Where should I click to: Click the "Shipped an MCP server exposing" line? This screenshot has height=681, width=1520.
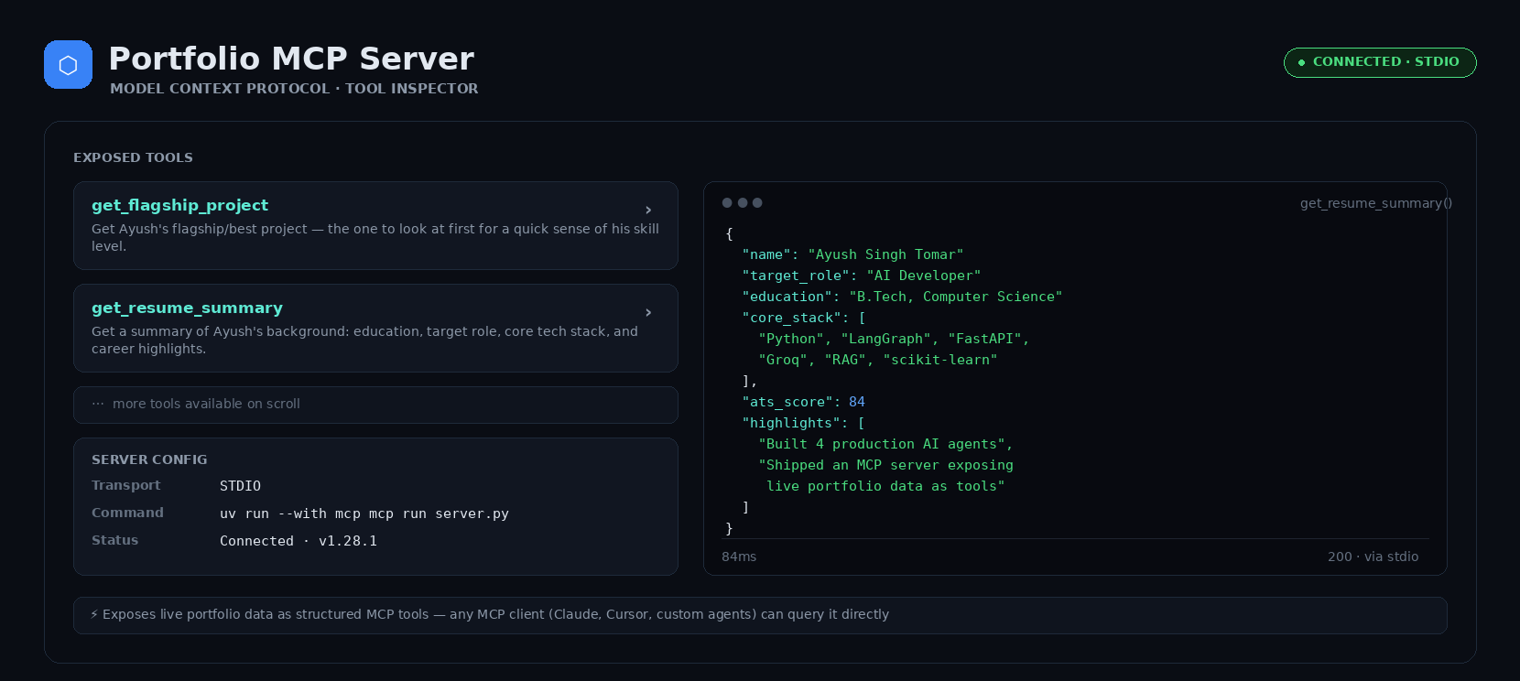click(x=885, y=465)
